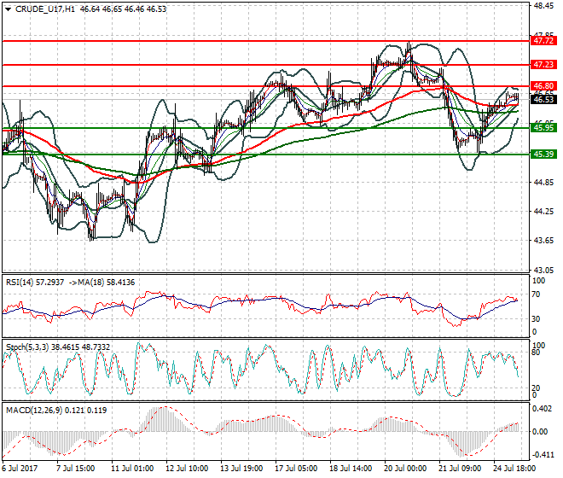This screenshot has height=478, width=563.
Task: Click the 17 Jul 05:00 time label
Action: click(296, 469)
